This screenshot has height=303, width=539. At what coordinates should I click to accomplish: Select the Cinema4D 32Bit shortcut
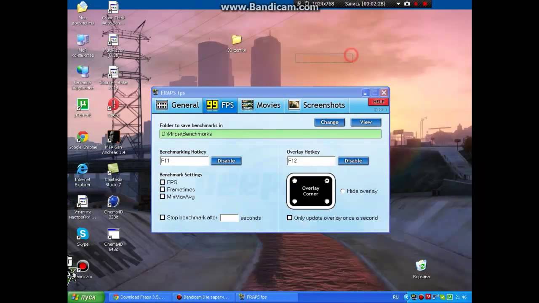[113, 207]
